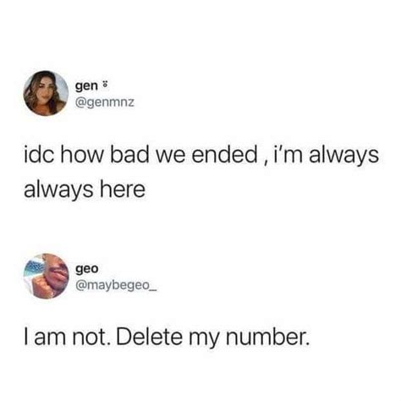Click the word 'my' in geo's reply
Screen dimensions: 401x401
[x=204, y=338]
